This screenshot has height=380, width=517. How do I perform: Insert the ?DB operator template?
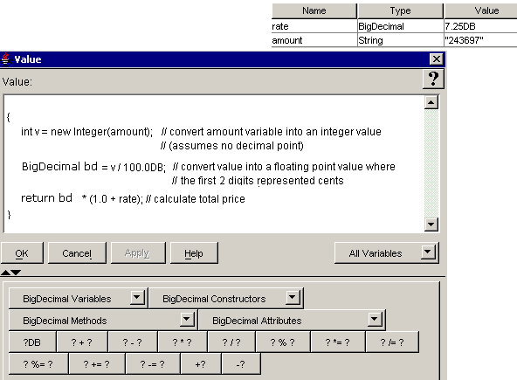click(32, 342)
